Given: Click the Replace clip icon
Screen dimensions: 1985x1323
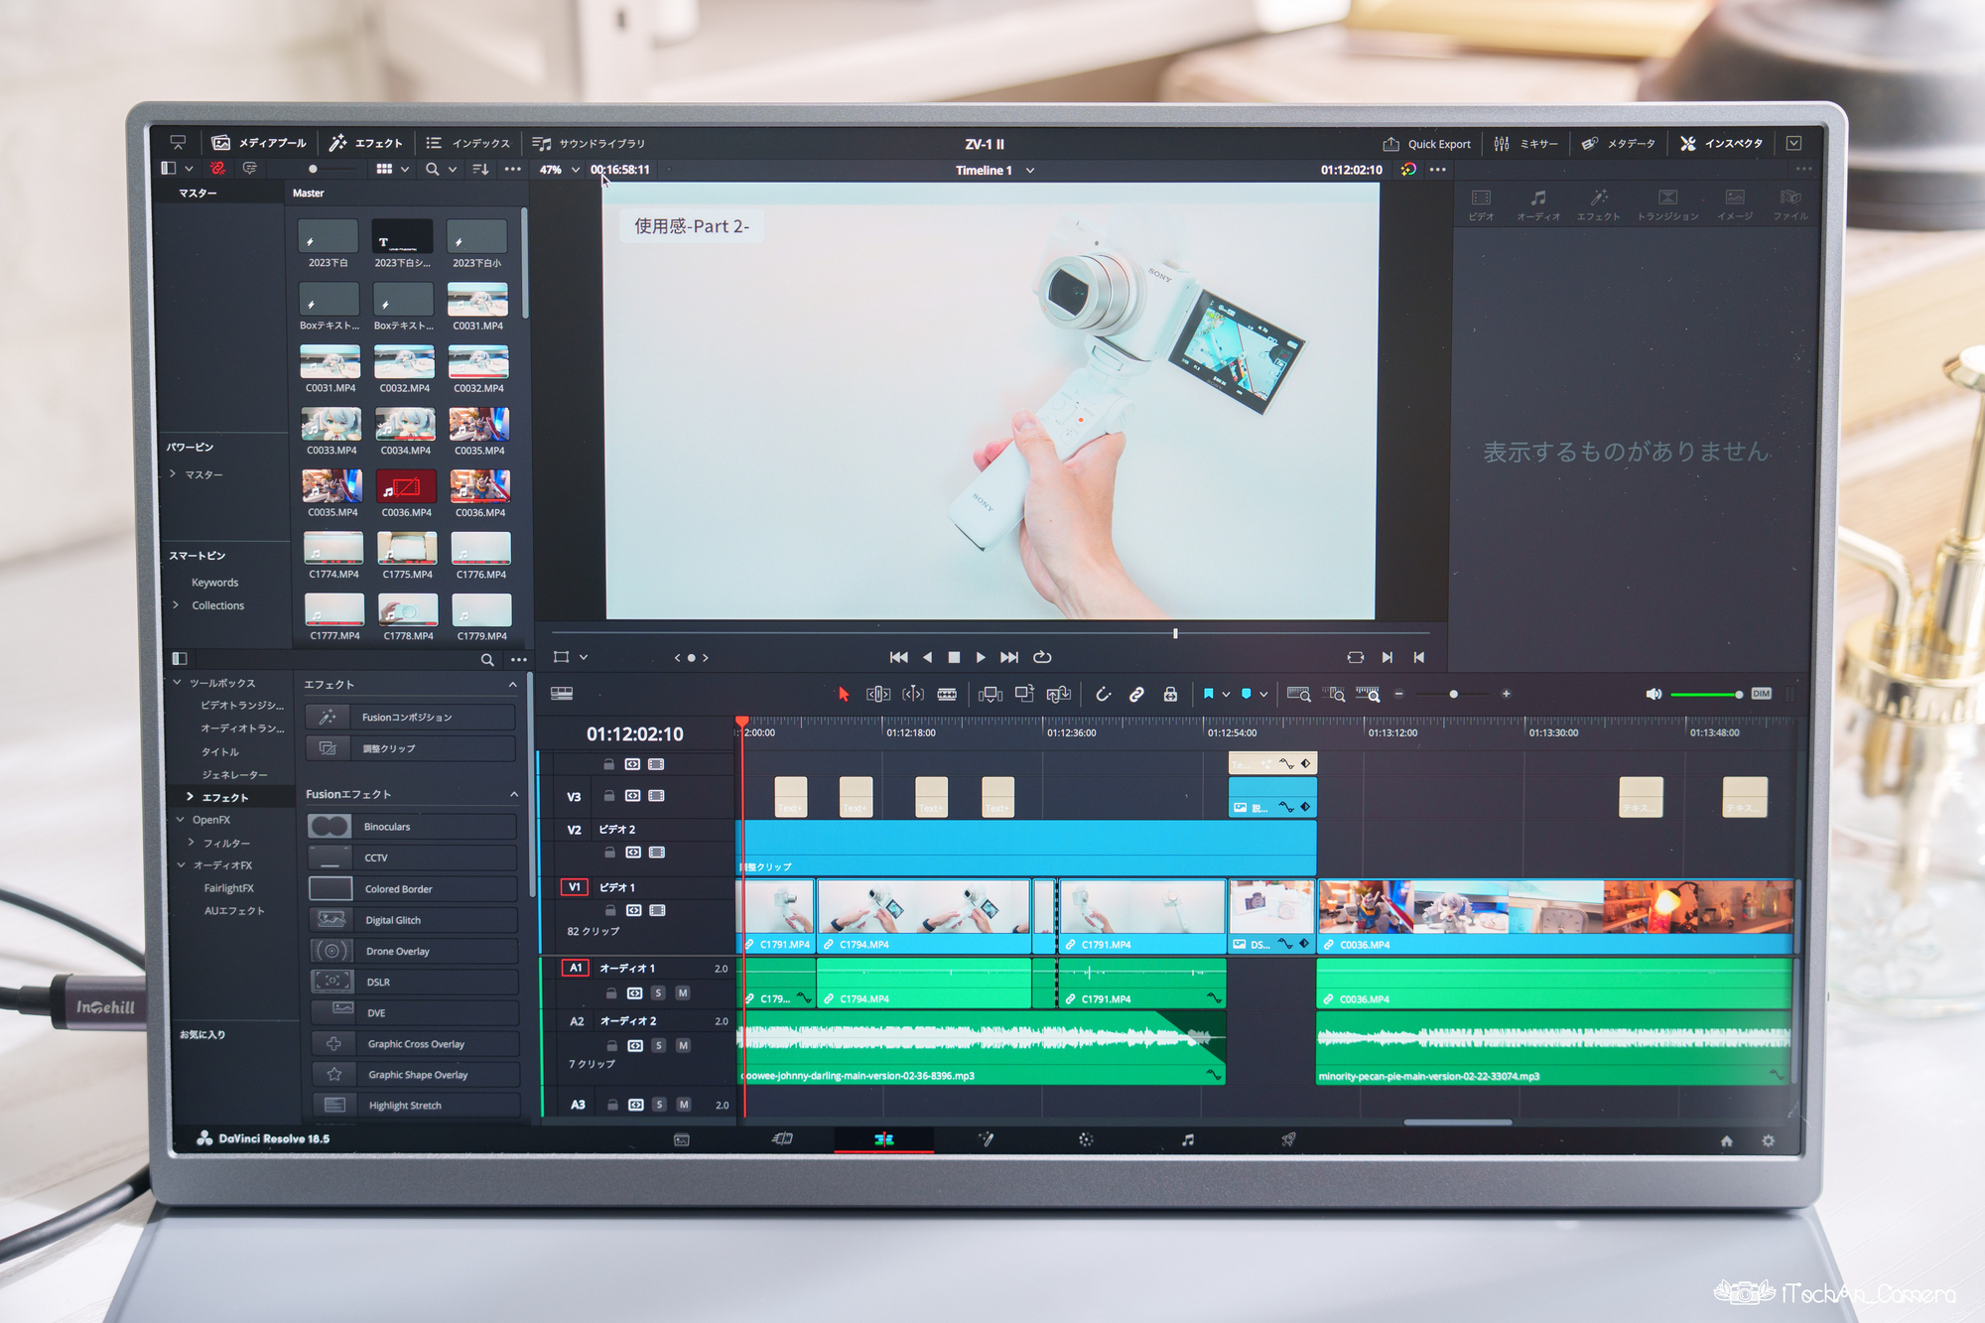Looking at the screenshot, I should coord(1058,694).
